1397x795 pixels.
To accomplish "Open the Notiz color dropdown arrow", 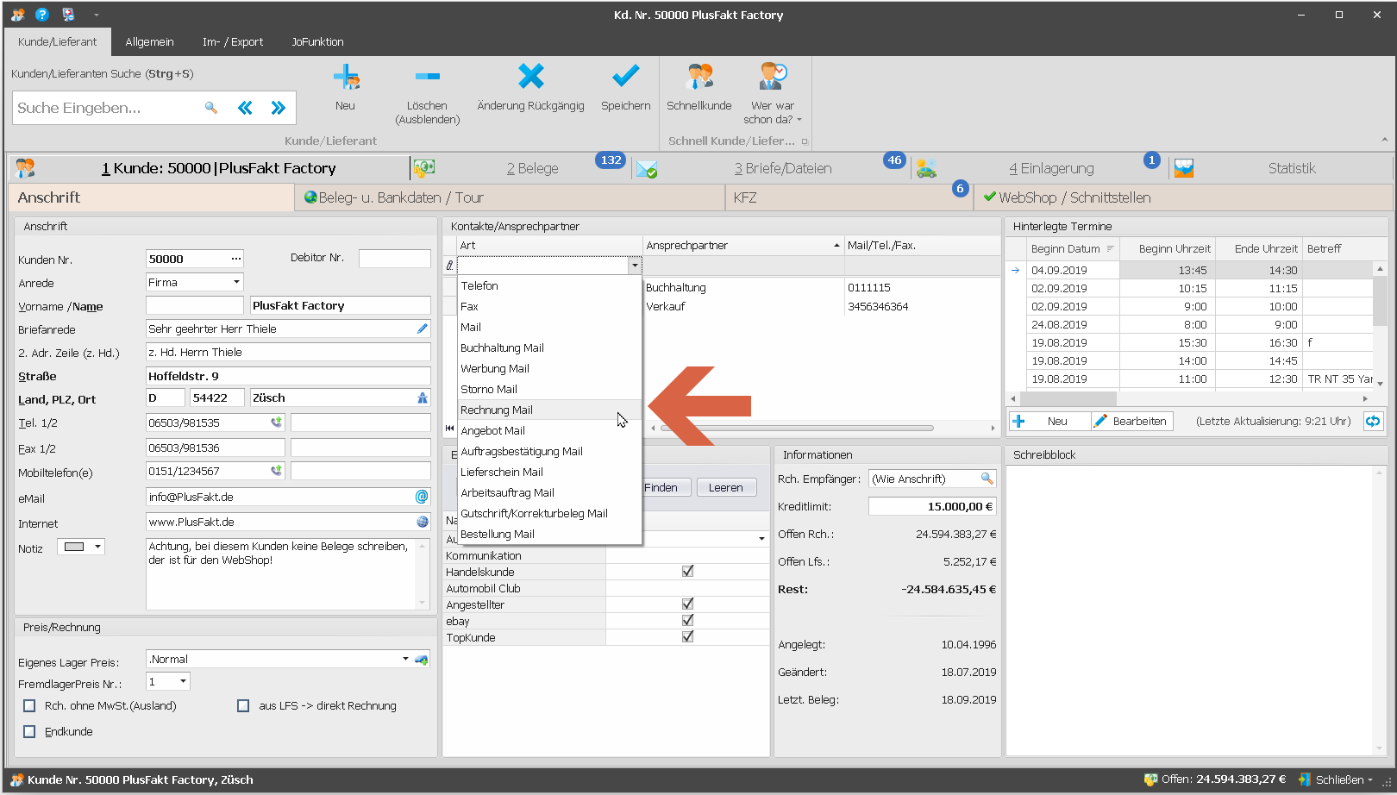I will tap(97, 547).
